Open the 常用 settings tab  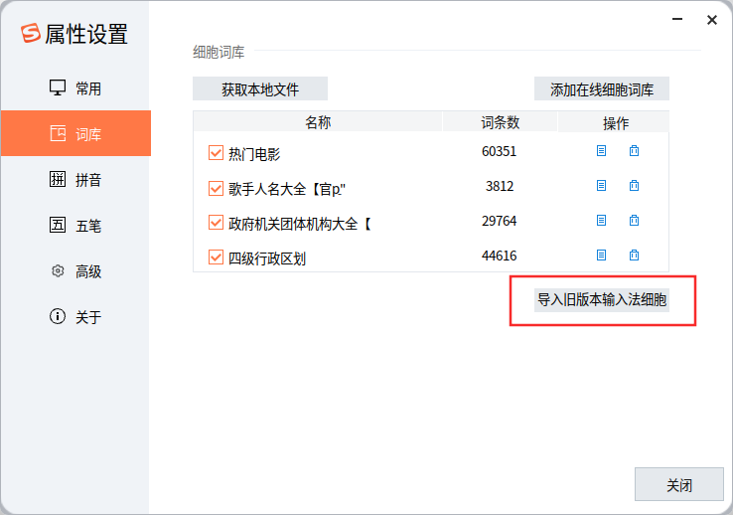75,87
